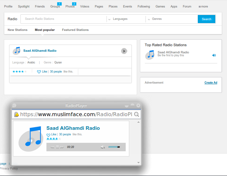Image resolution: width=227 pixels, height=176 pixels.
Task: Go to Forum in the navigation
Action: (187, 7)
